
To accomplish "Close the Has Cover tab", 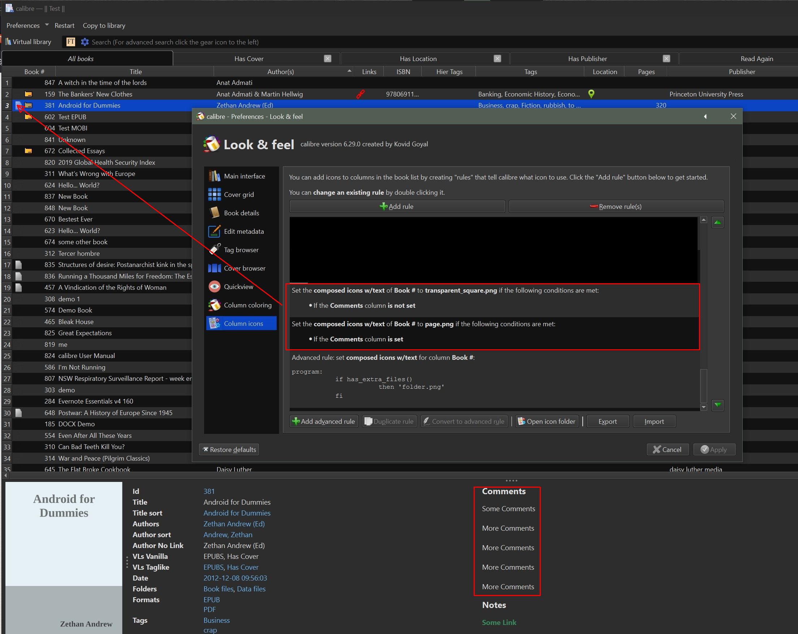I will tap(328, 59).
